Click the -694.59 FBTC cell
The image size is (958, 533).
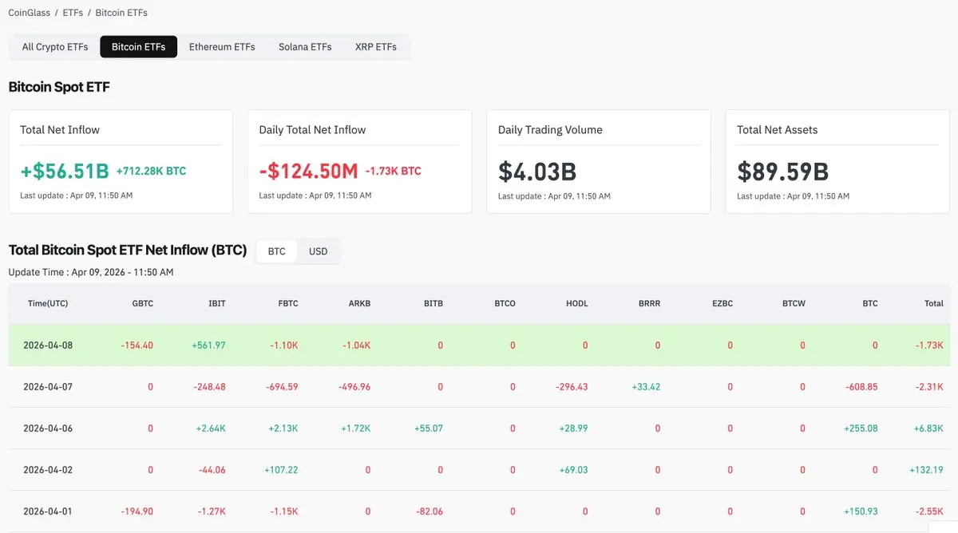[x=282, y=387]
